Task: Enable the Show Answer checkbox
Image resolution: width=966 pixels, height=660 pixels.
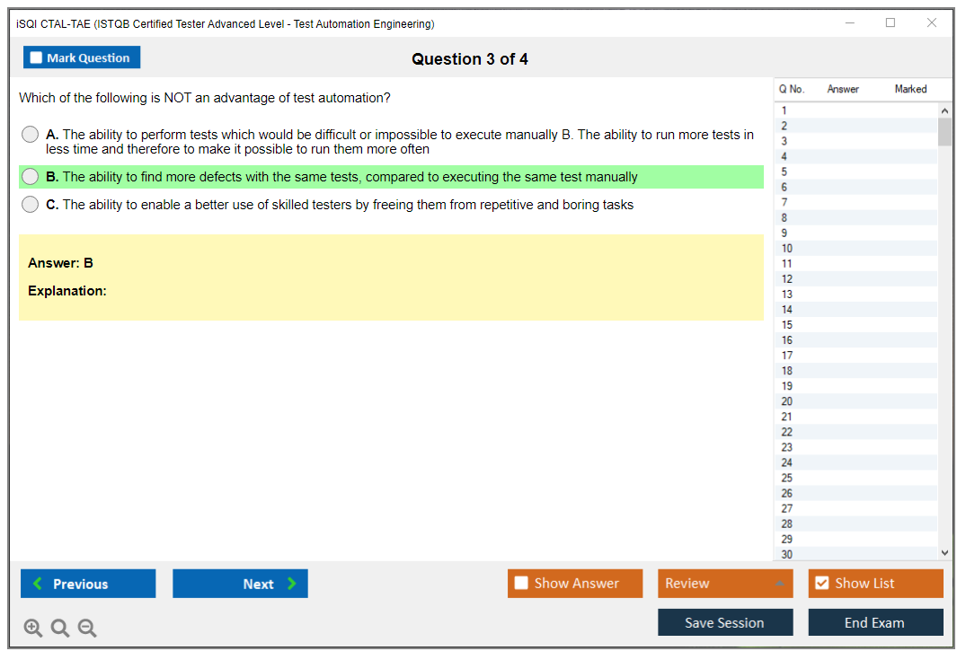Action: tap(522, 584)
